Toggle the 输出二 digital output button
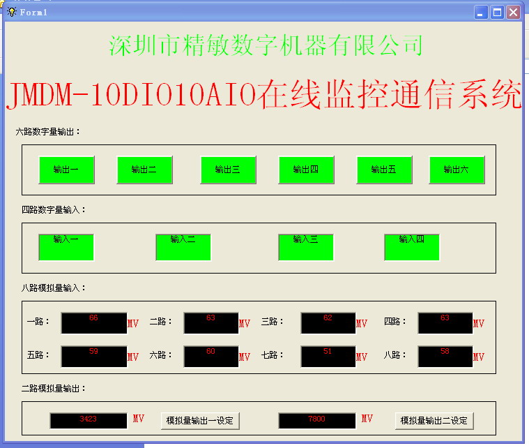Image resolution: width=529 pixels, height=448 pixels. point(144,170)
